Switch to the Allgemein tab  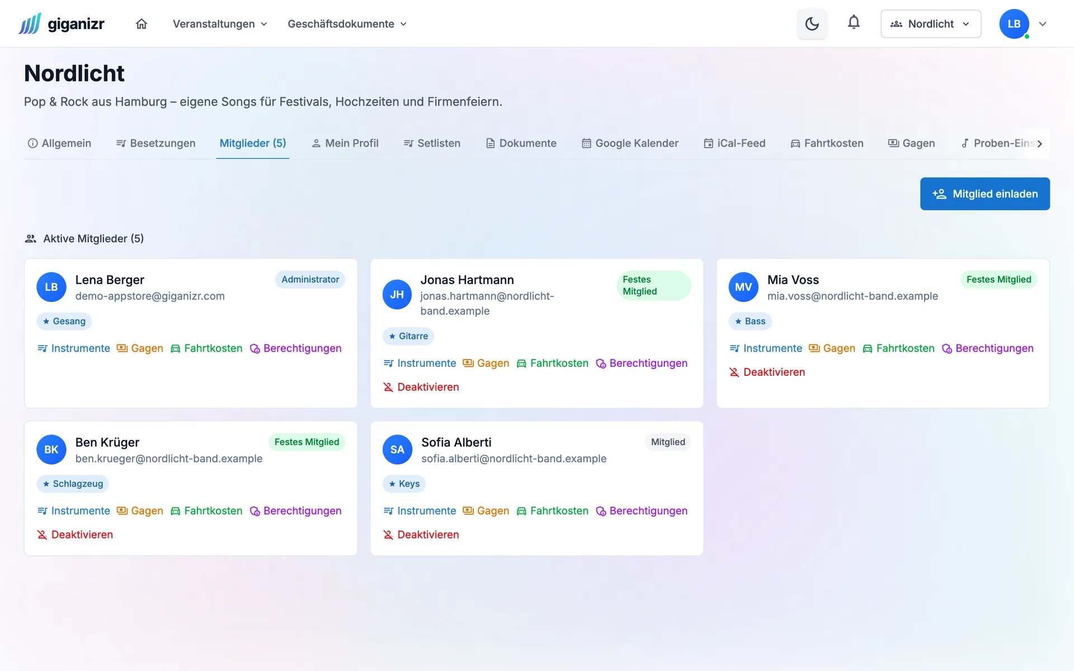point(59,143)
